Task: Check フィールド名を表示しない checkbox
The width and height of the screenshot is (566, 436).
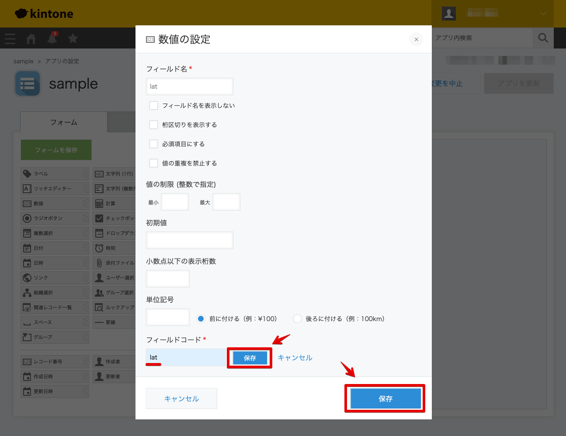Action: pos(153,105)
